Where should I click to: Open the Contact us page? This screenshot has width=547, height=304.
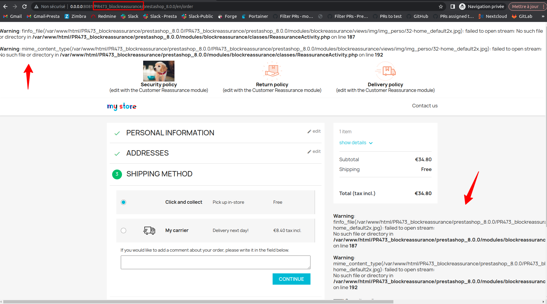coord(424,106)
